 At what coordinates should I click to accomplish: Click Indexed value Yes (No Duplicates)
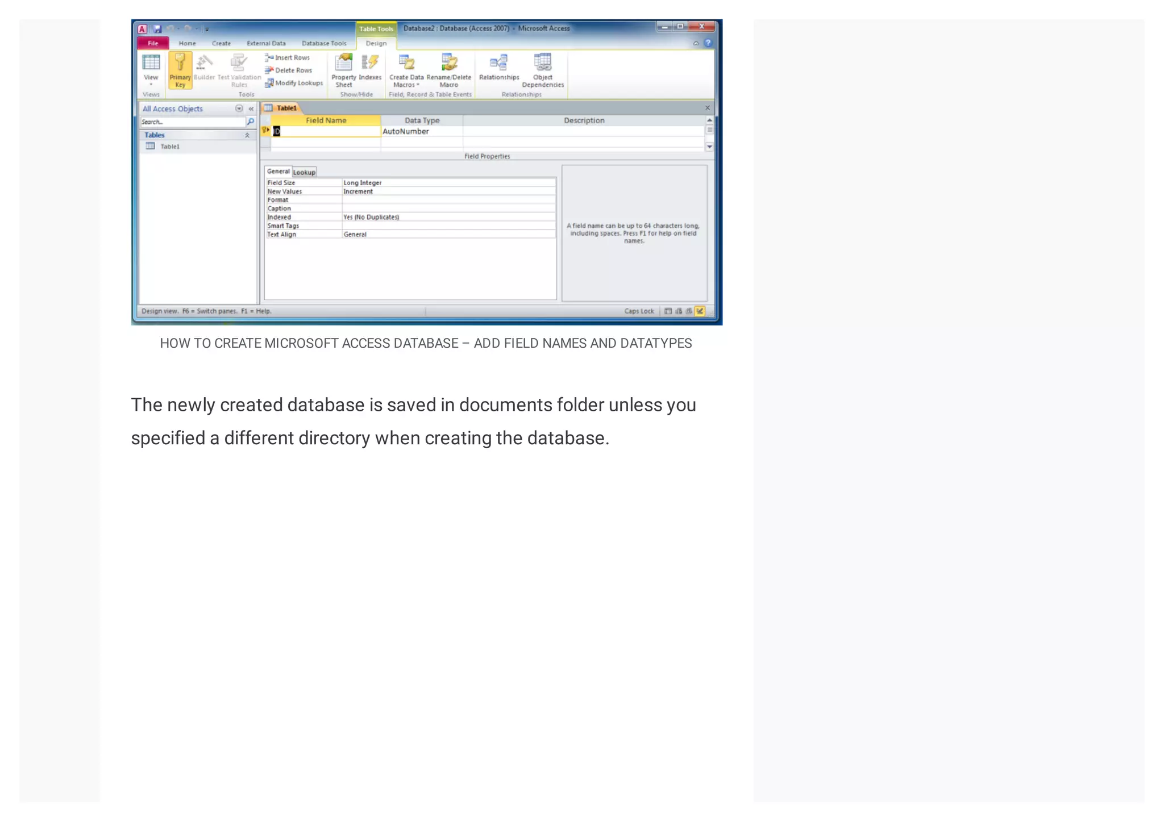(x=449, y=217)
